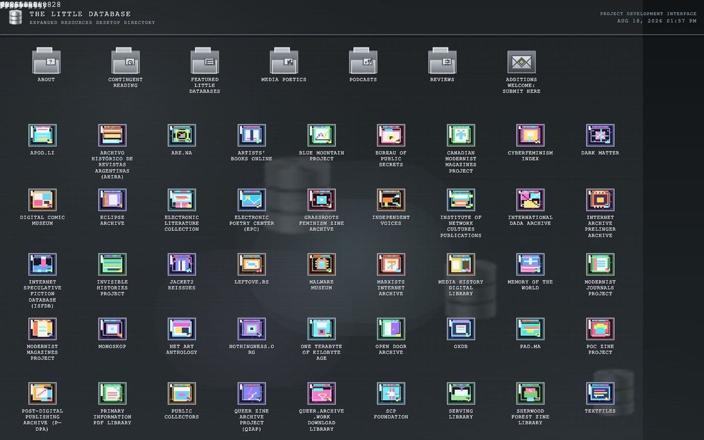
Task: Open Memory of the World icon
Action: pyautogui.click(x=531, y=264)
